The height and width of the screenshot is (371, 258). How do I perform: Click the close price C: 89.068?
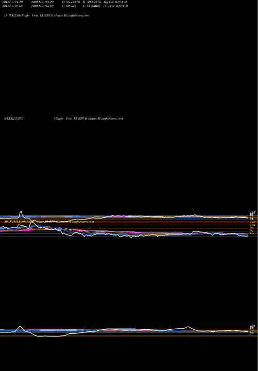69,6
